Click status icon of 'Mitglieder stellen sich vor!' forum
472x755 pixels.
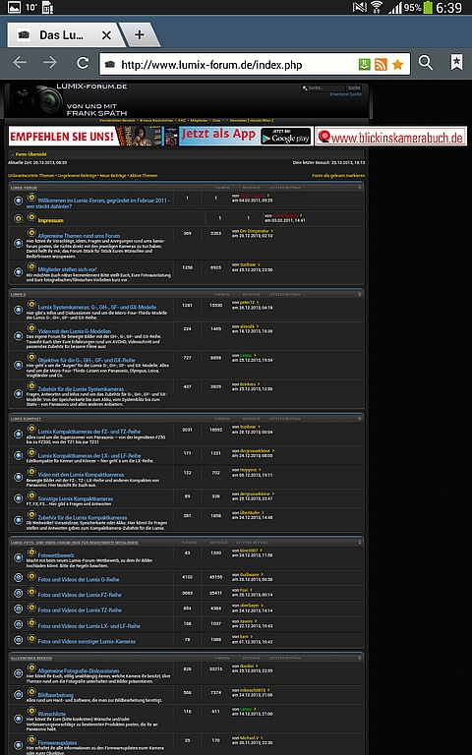coord(19,272)
